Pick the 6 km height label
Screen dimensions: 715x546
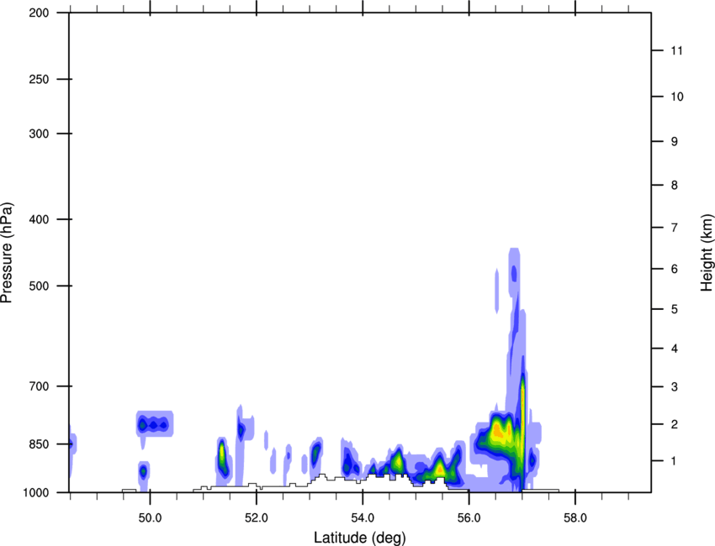(x=675, y=269)
